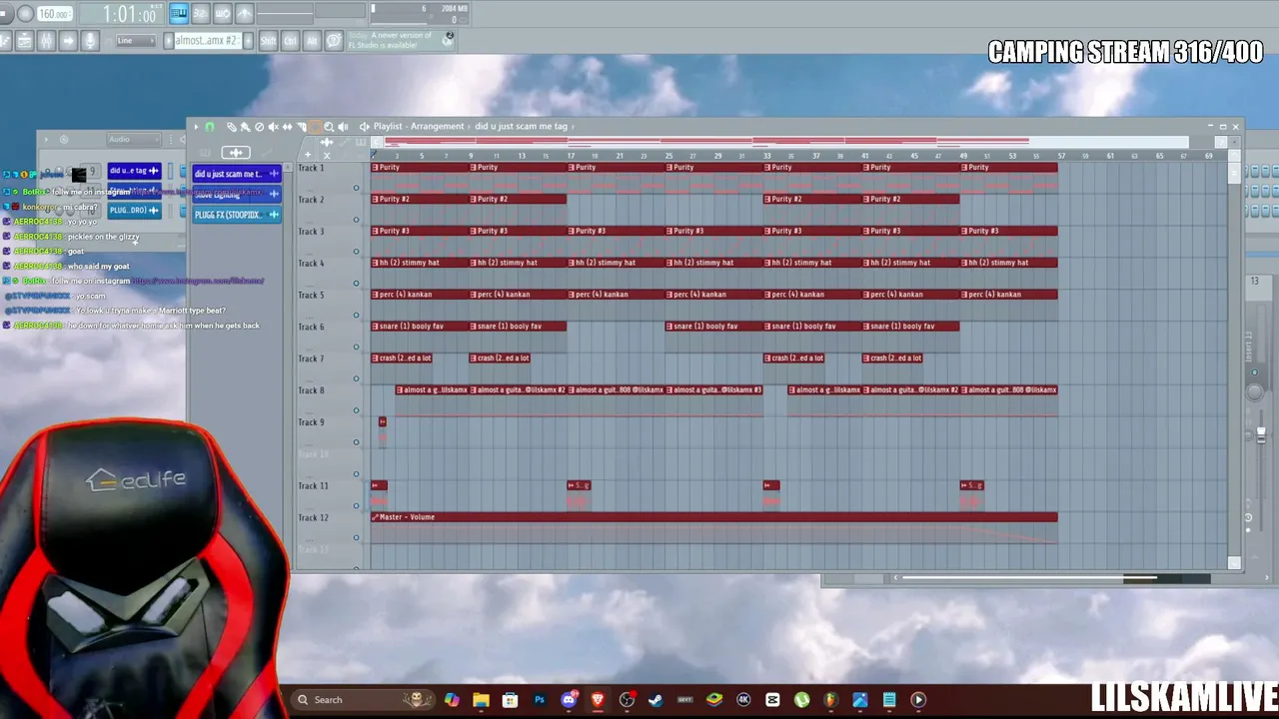Toggle the Playlist magnet snap icon
Viewport: 1279px width, 719px height.
pos(210,127)
